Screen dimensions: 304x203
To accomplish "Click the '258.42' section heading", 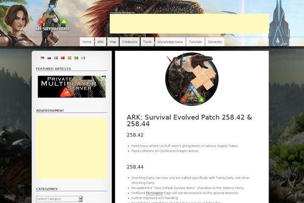I will [x=135, y=135].
